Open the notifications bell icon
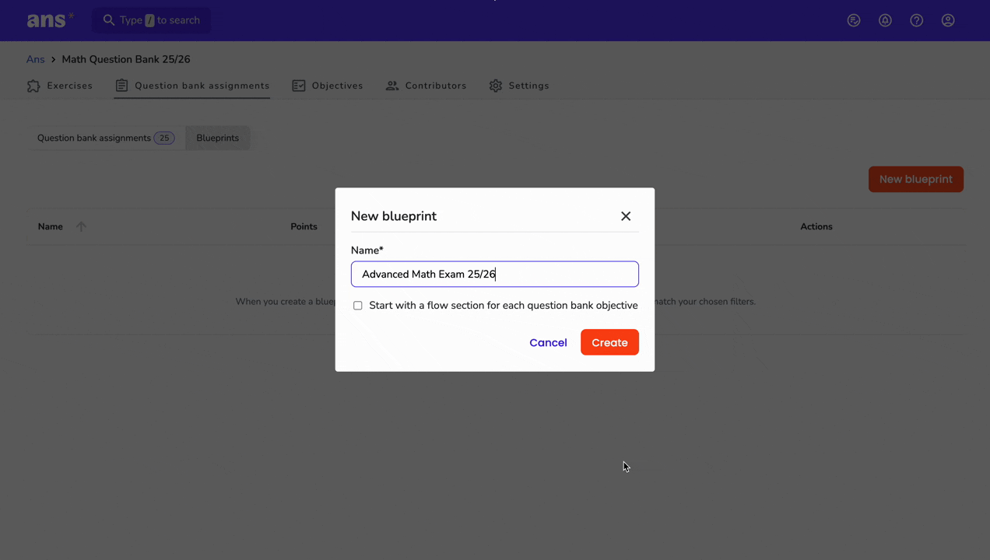The width and height of the screenshot is (990, 560). pyautogui.click(x=885, y=20)
